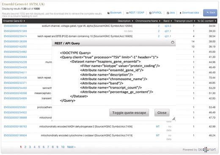This screenshot has height=155, width=220.
Task: Sort by % GC content column heading
Action: click(207, 21)
